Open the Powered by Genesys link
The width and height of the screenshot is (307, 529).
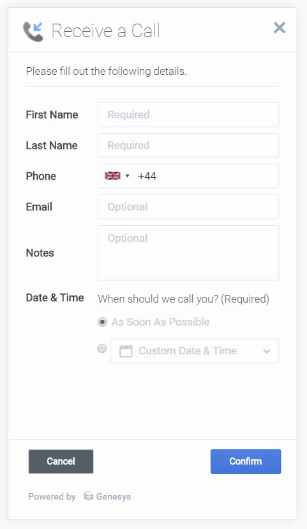point(79,496)
